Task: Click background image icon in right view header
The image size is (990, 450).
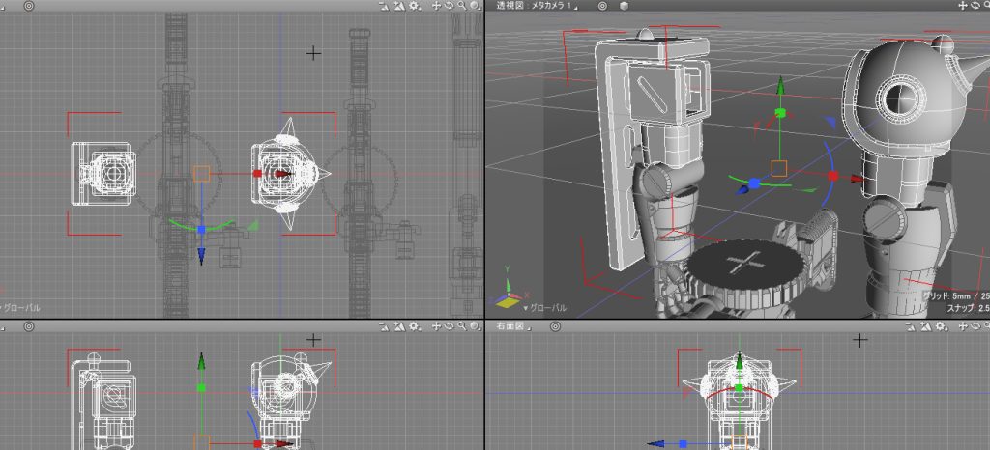Action: [925, 326]
